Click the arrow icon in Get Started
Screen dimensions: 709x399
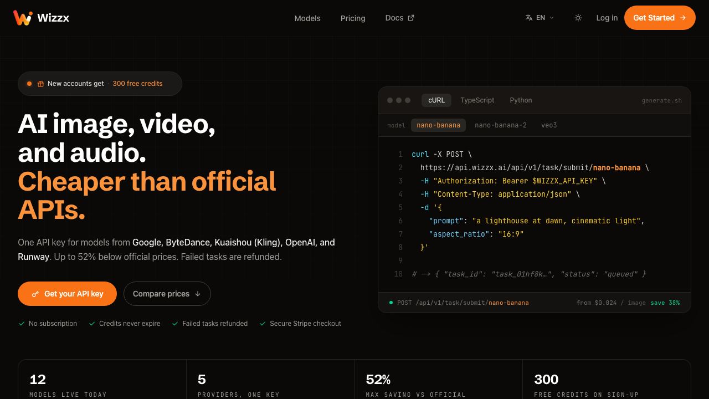click(683, 18)
